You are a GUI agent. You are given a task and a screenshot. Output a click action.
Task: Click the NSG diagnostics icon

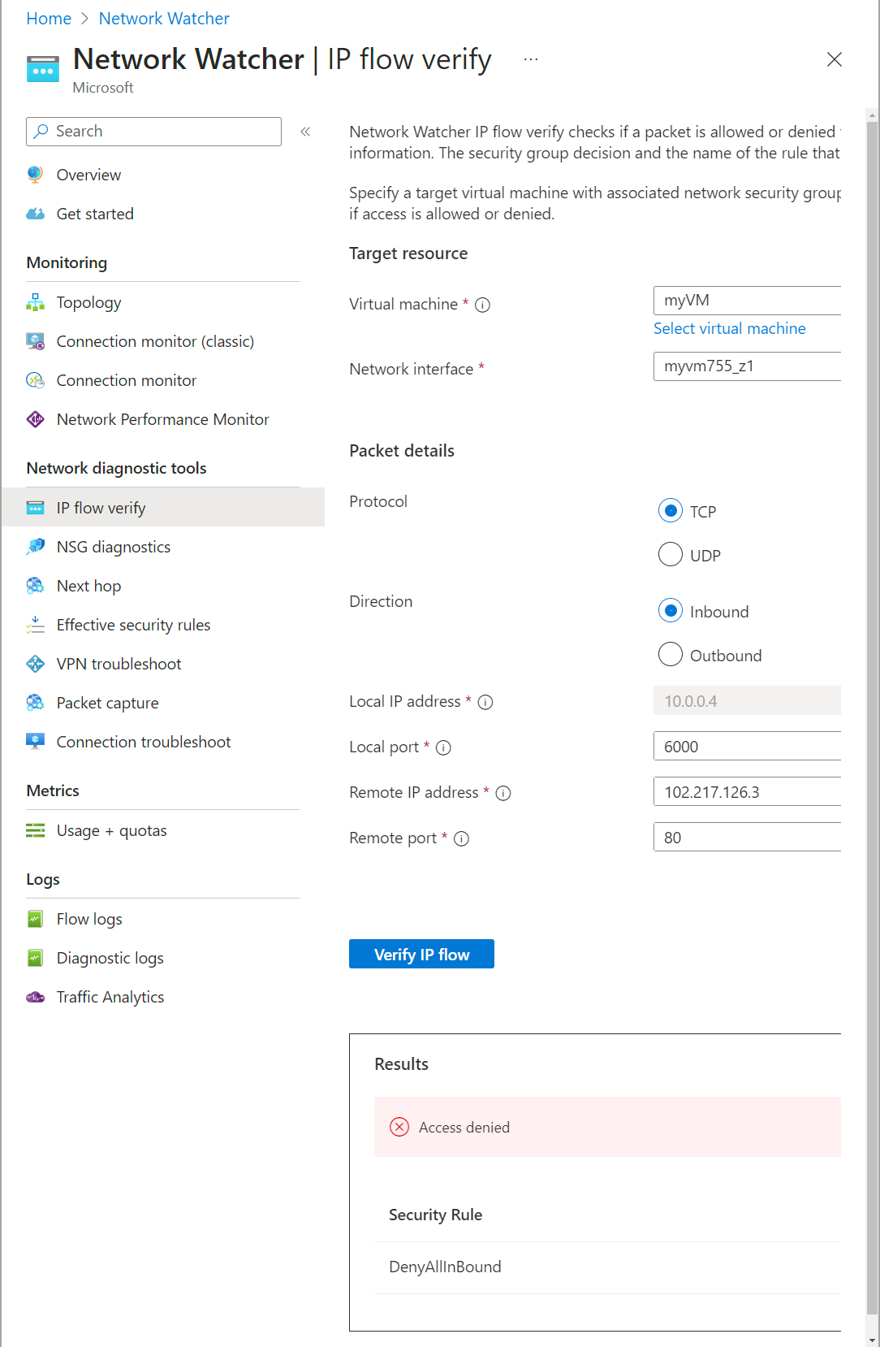(35, 547)
